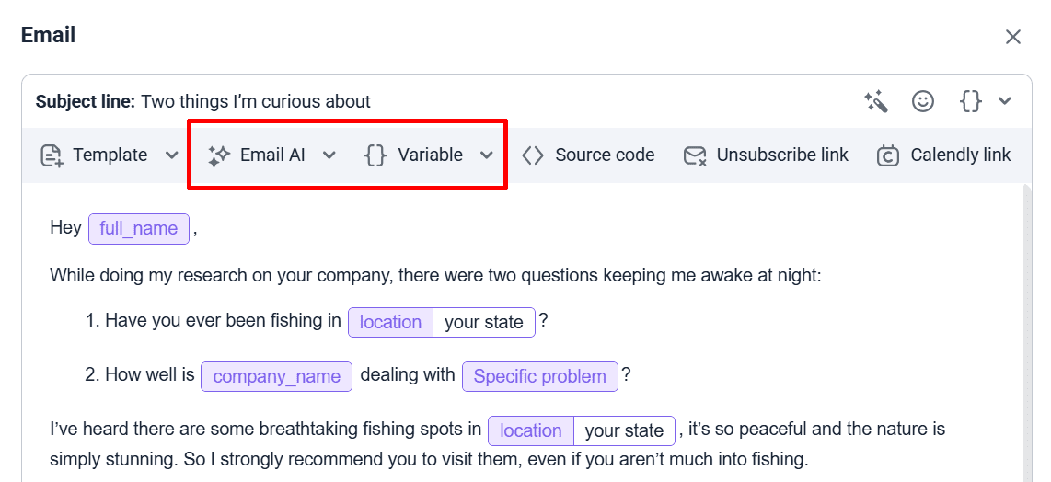The width and height of the screenshot is (1051, 482).
Task: Select the company_name variable tag
Action: tap(276, 376)
